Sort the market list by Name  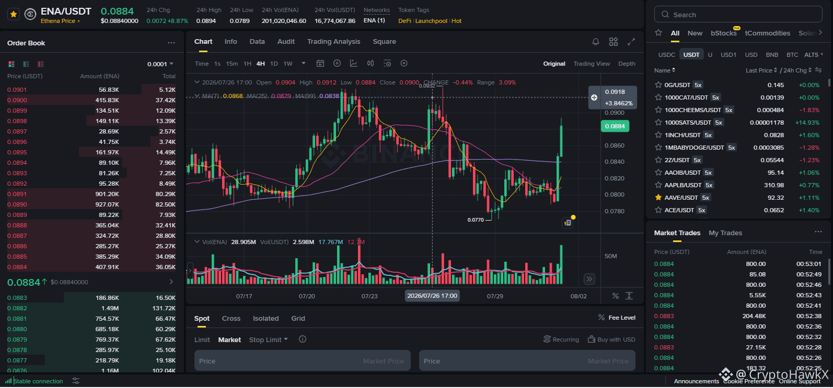665,70
